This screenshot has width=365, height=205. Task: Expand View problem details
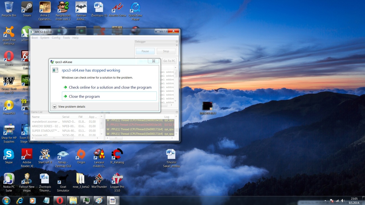[54, 106]
